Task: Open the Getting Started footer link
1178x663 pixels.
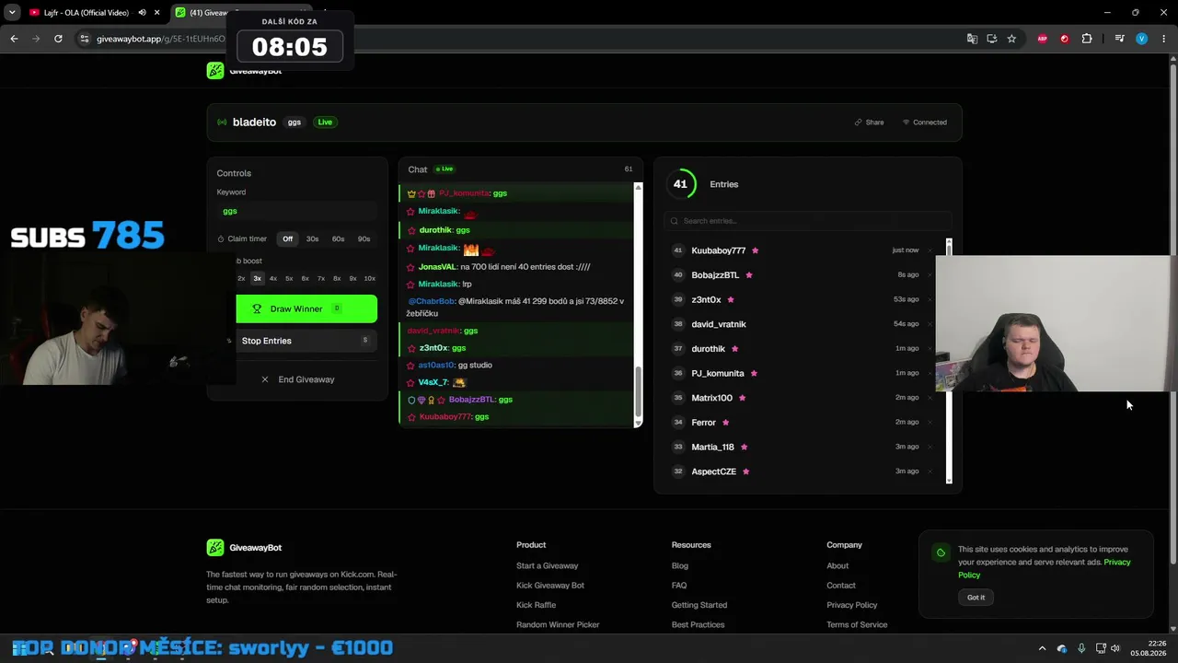Action: [699, 605]
